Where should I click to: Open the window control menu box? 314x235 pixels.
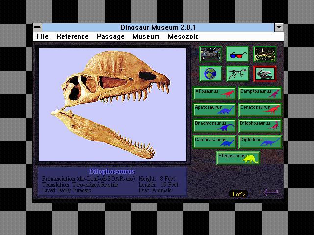(37, 27)
